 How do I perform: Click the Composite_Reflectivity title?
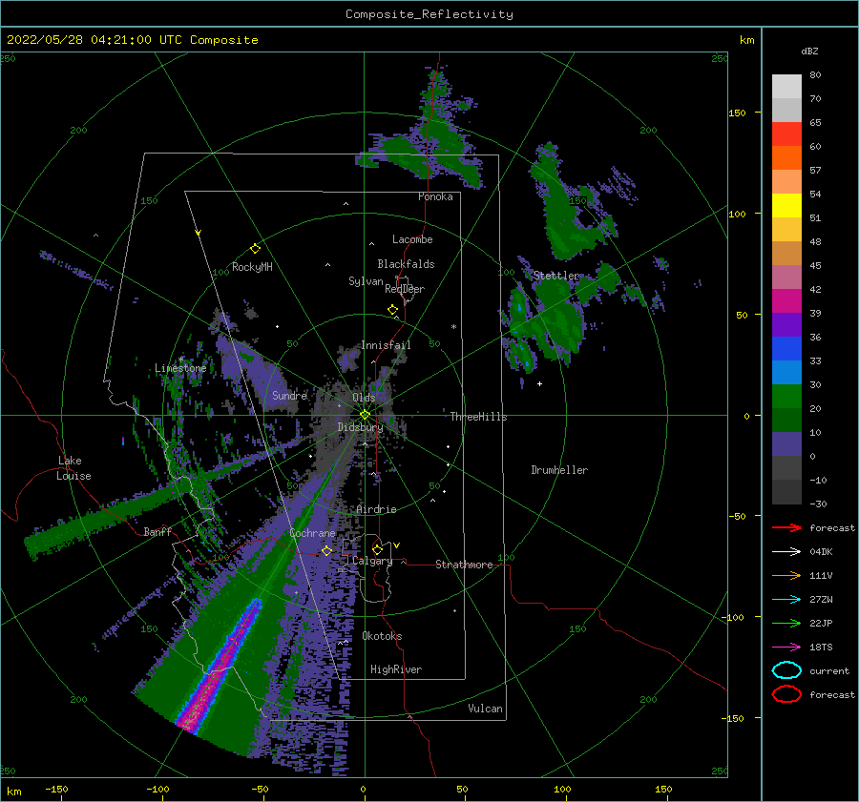(429, 14)
